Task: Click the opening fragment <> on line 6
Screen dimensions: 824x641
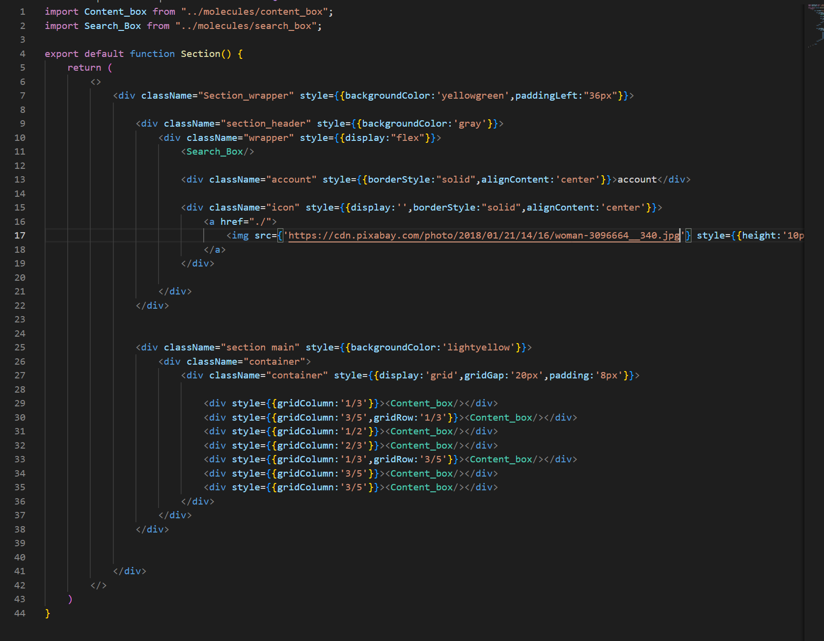Action: tap(96, 82)
